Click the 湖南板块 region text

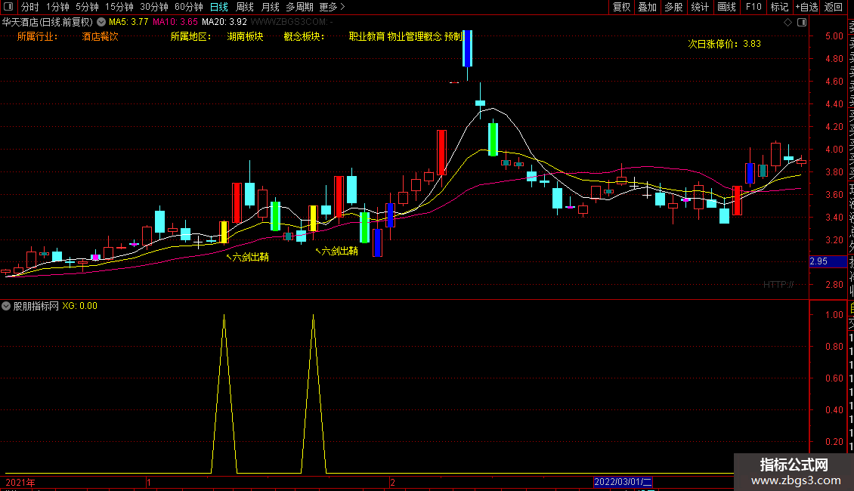[x=245, y=36]
